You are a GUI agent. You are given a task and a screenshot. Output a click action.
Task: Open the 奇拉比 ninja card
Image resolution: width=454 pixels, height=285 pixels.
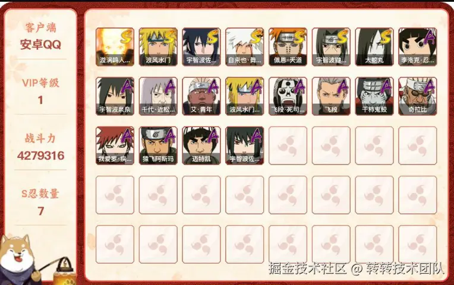[418, 96]
